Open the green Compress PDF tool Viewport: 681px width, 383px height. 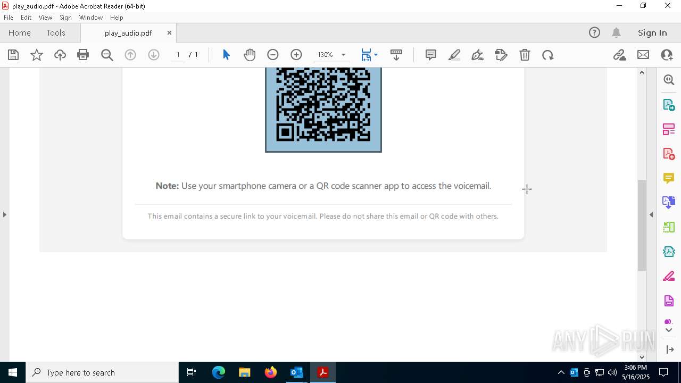[x=669, y=227]
